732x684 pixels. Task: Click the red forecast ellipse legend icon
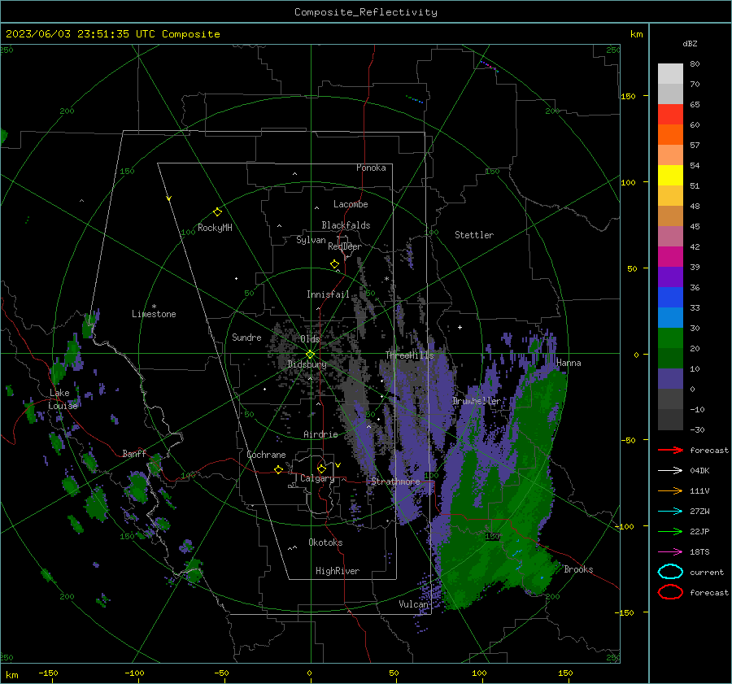click(670, 592)
